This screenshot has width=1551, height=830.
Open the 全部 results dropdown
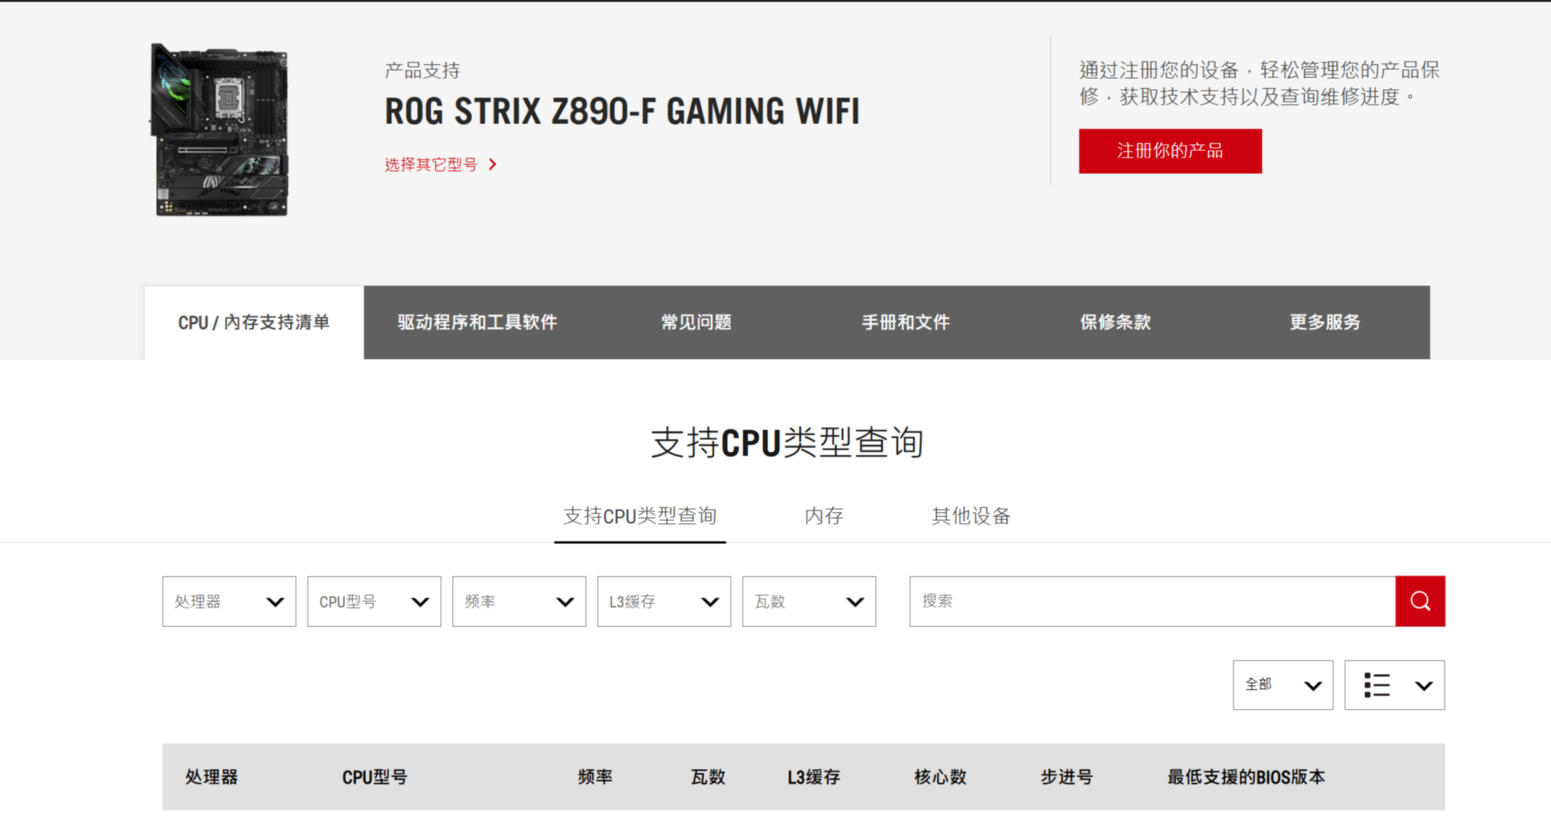(1283, 685)
